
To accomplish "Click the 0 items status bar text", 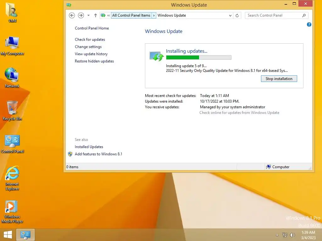I will [x=72, y=167].
